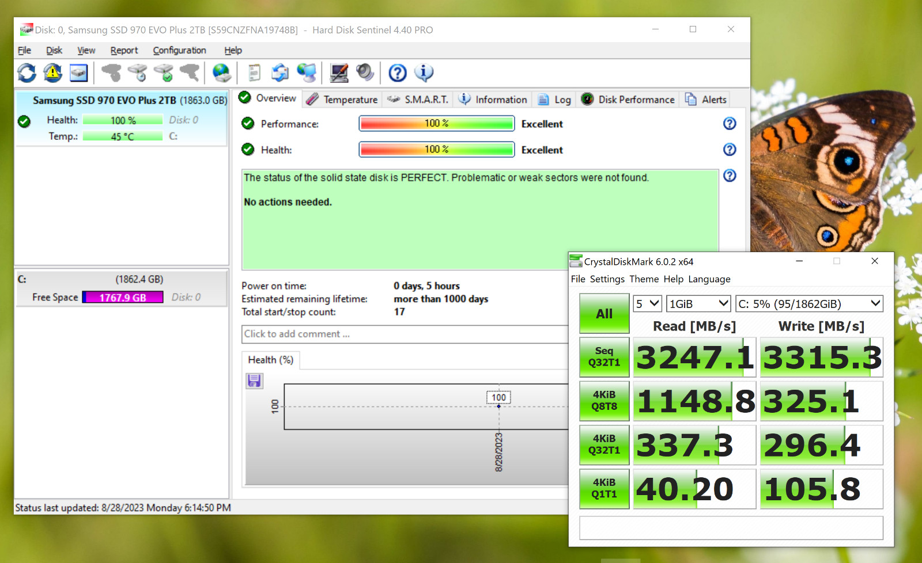Open the text report document toolbar icon
Screen dimensions: 922x563
(x=254, y=73)
